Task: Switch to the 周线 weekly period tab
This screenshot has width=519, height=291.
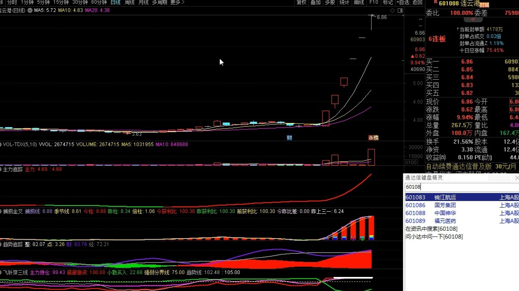Action: tap(130, 2)
